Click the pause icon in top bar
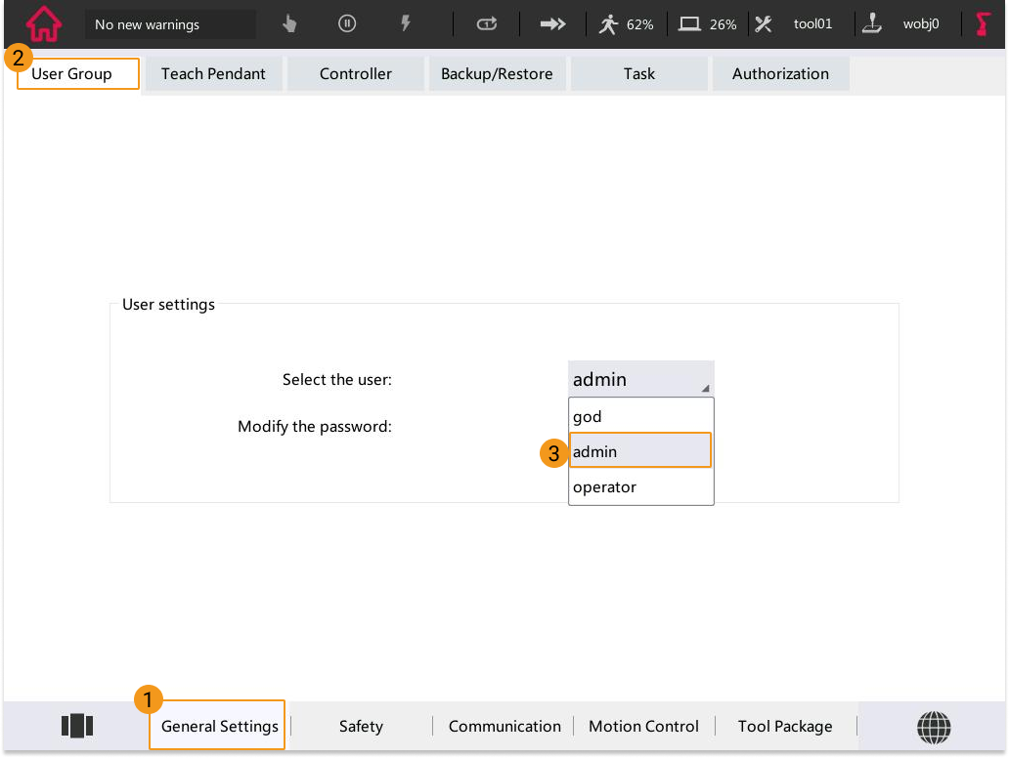The height and width of the screenshot is (758, 1009). [x=347, y=24]
